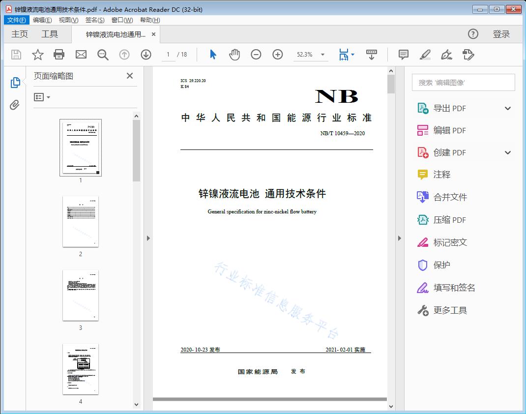Print the document using the printer icon
Screen dimensions: 526x414
[x=59, y=55]
